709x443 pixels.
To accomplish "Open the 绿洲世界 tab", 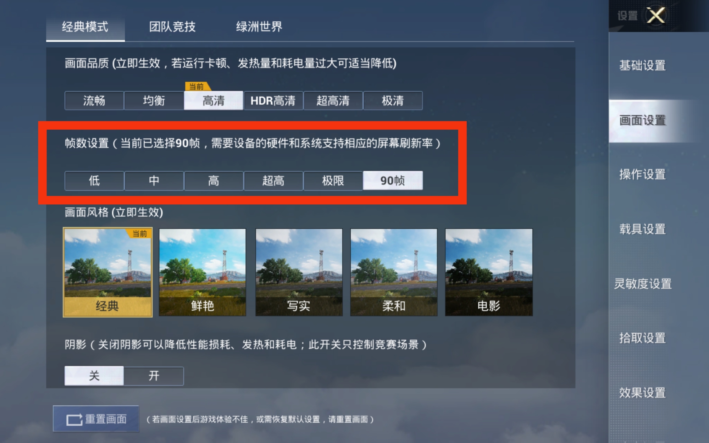I will [259, 27].
